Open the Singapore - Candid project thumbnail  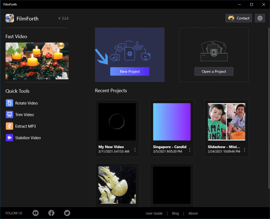click(x=172, y=122)
